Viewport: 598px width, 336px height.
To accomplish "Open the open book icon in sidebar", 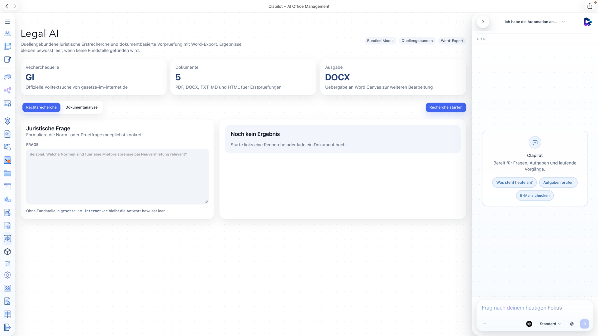I will (7, 314).
